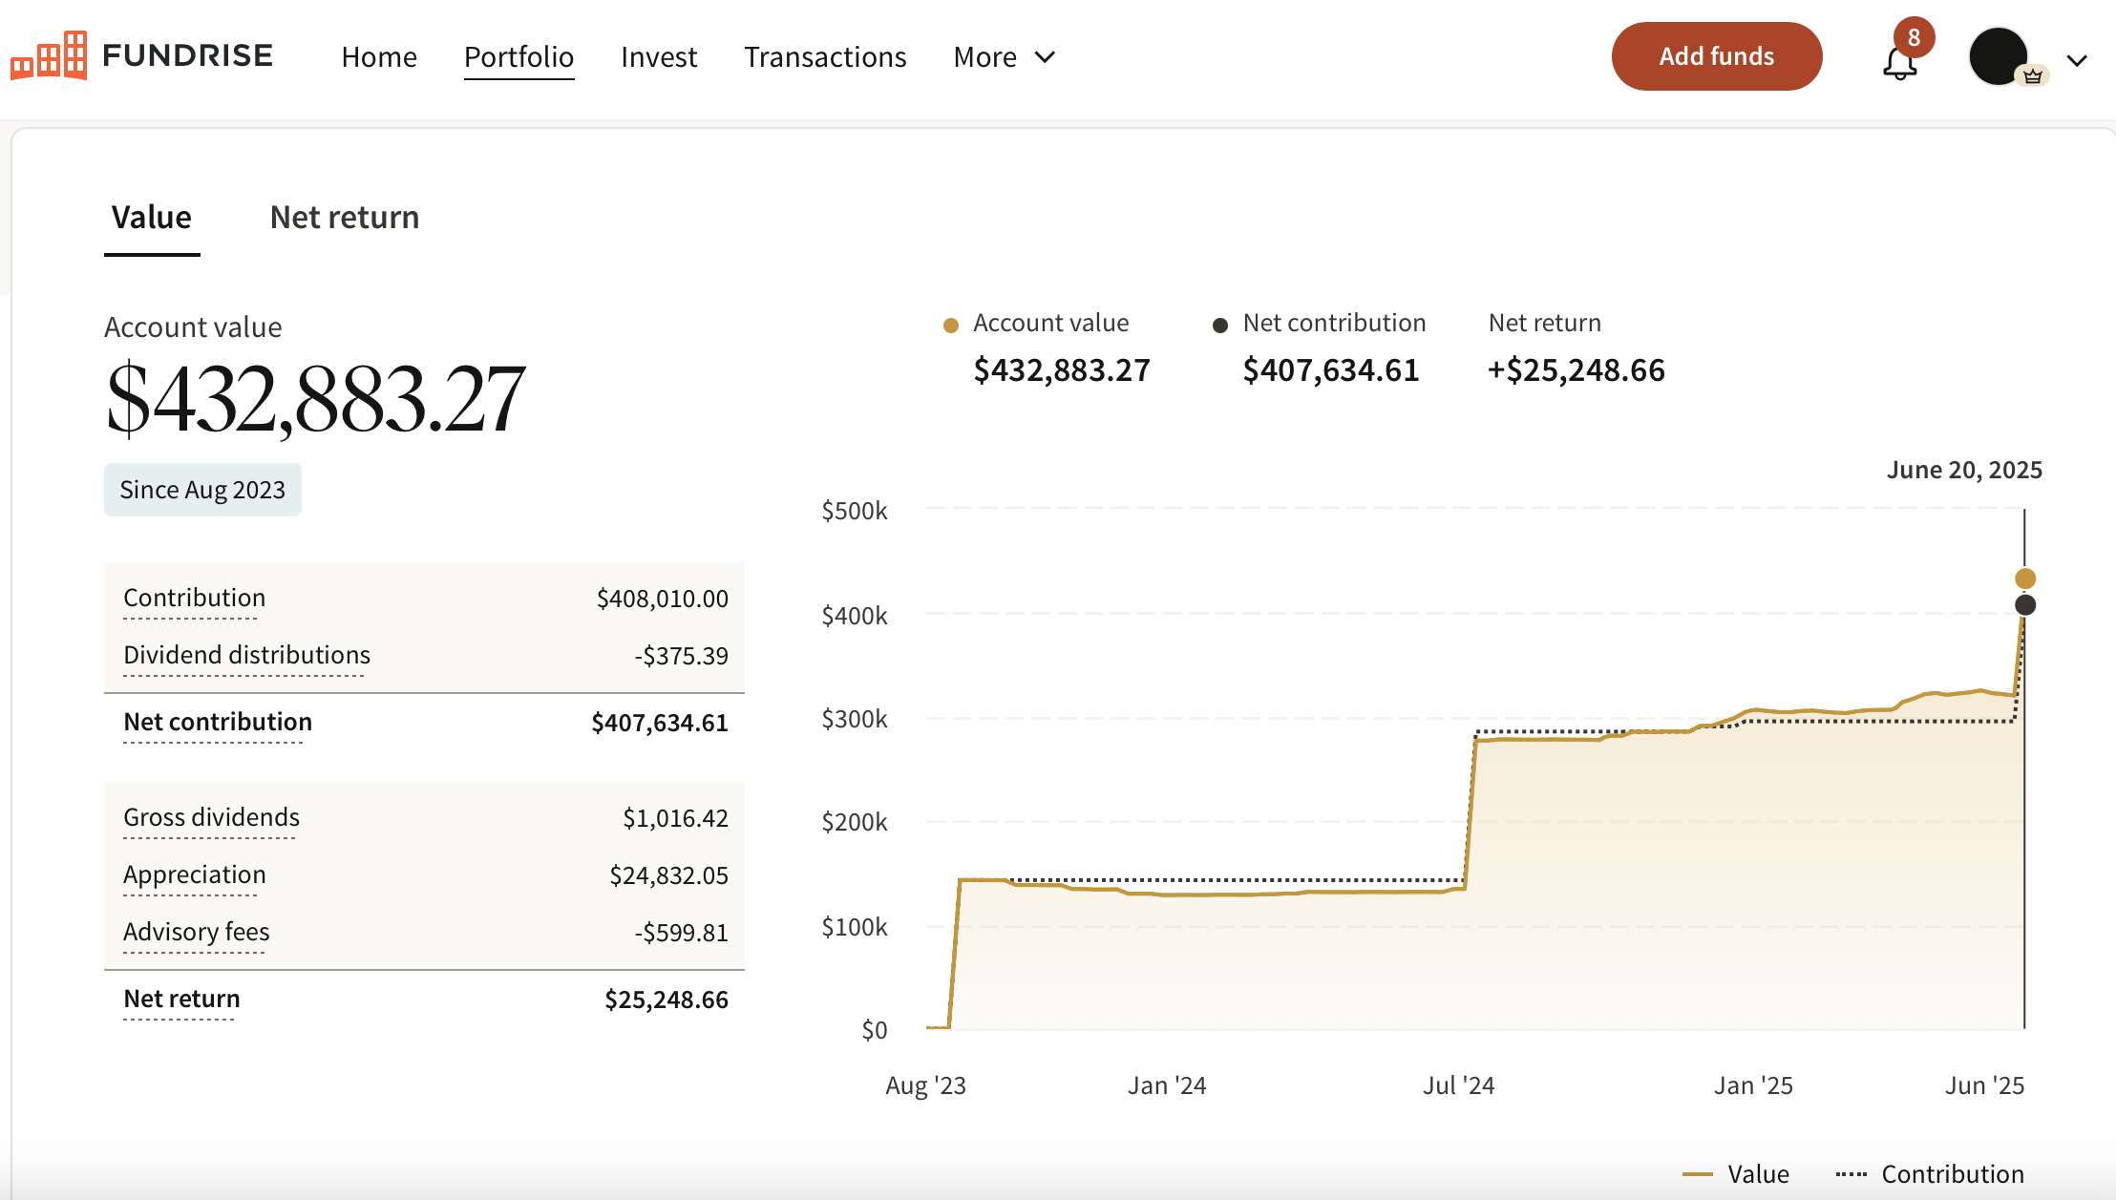Click the Add funds button

pyautogui.click(x=1716, y=55)
